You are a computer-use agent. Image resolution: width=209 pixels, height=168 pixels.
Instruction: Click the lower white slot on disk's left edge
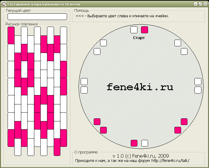84,90
